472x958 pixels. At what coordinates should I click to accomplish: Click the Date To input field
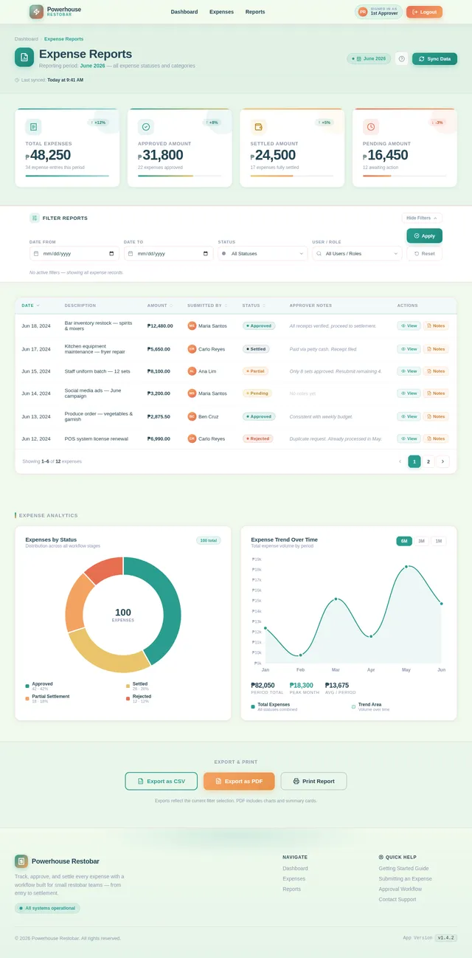click(168, 253)
